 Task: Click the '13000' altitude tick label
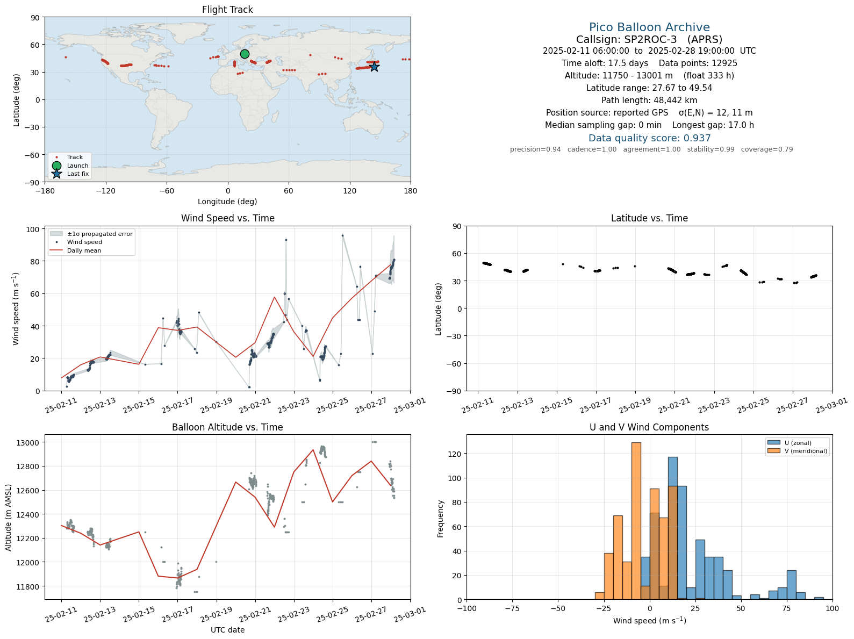click(x=29, y=443)
